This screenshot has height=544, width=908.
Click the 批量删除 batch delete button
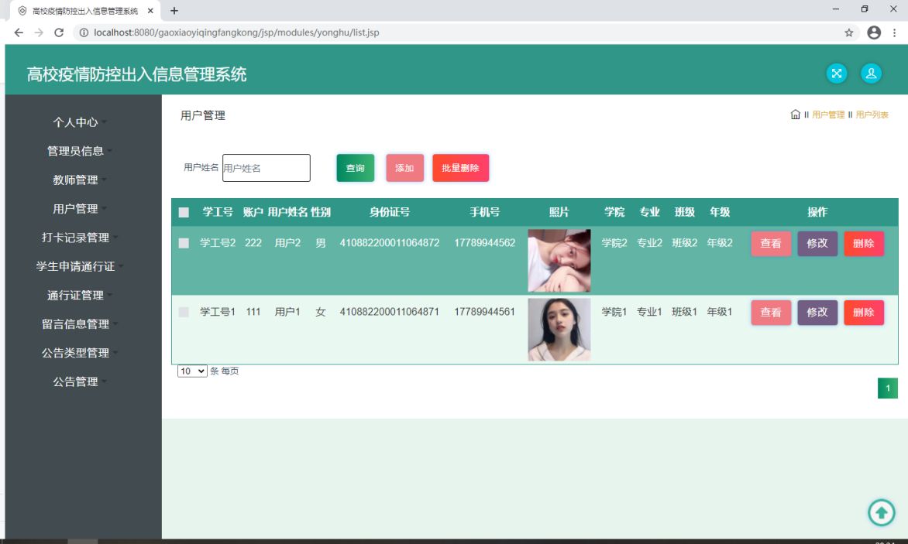[x=460, y=168]
